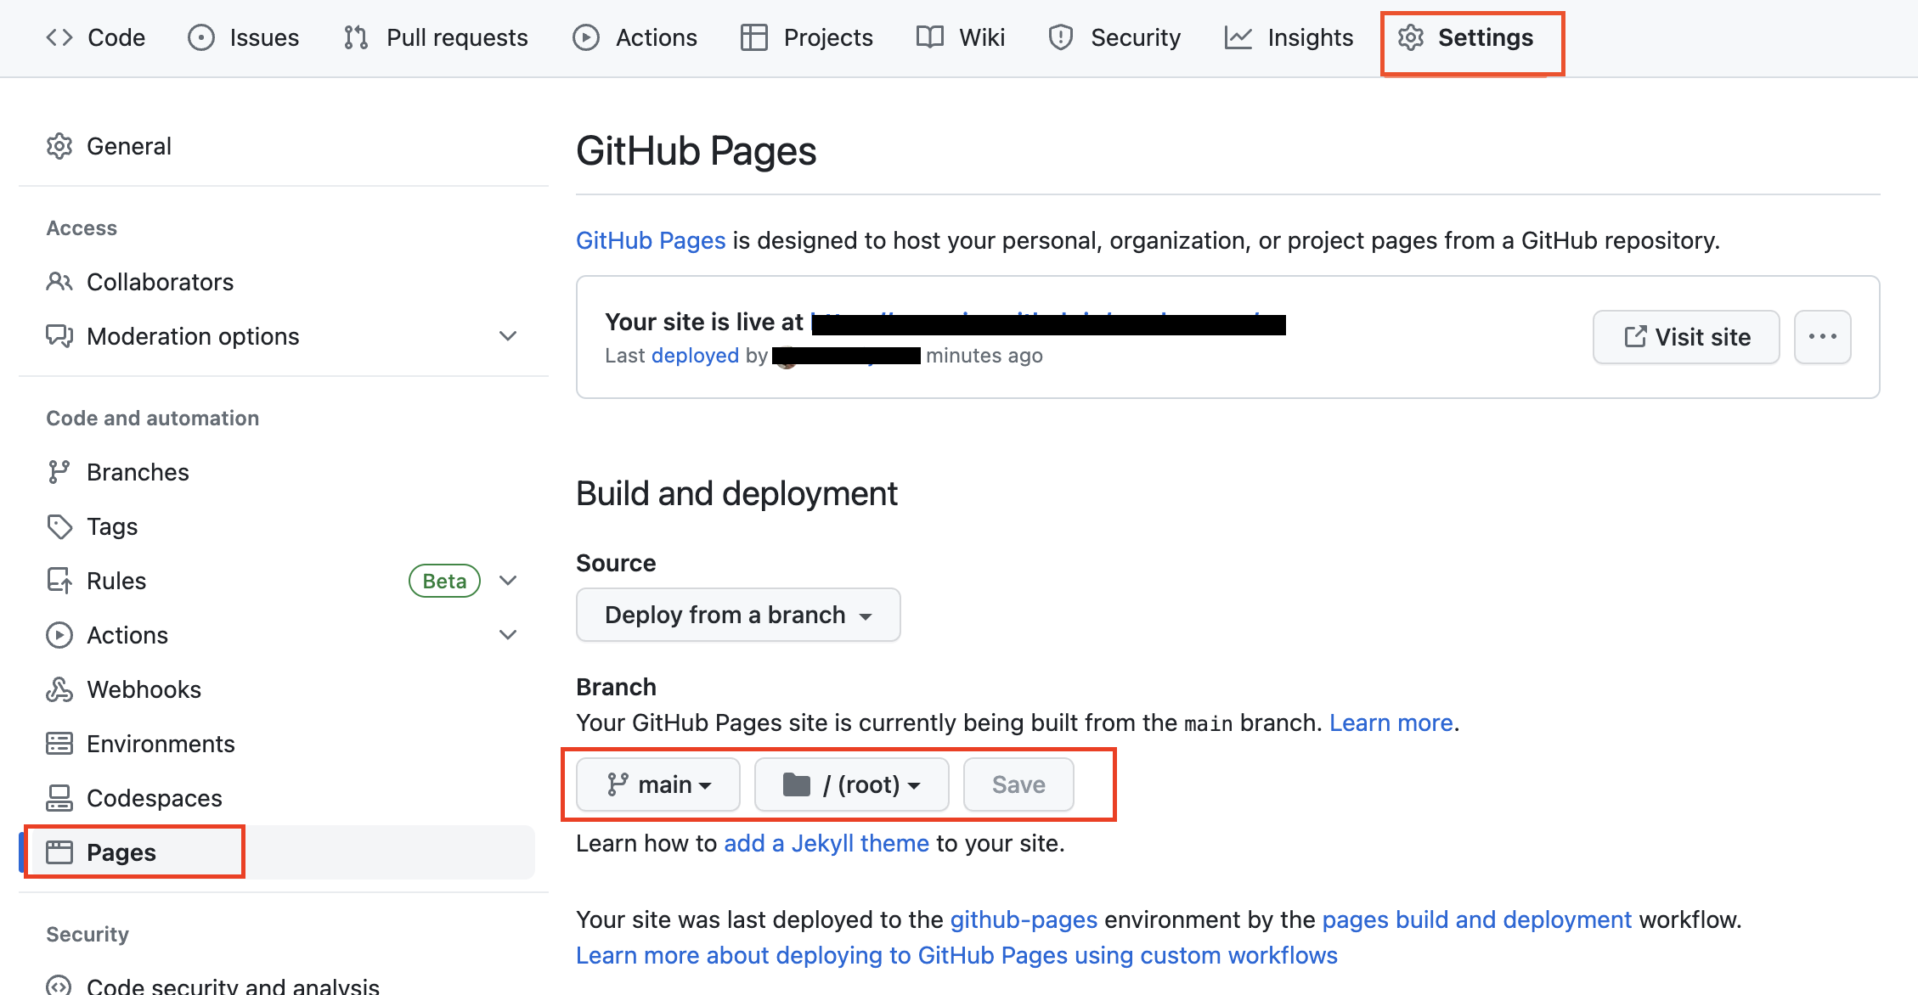This screenshot has width=1918, height=995.
Task: Open the Deploy from a branch dropdown
Action: pos(738,615)
